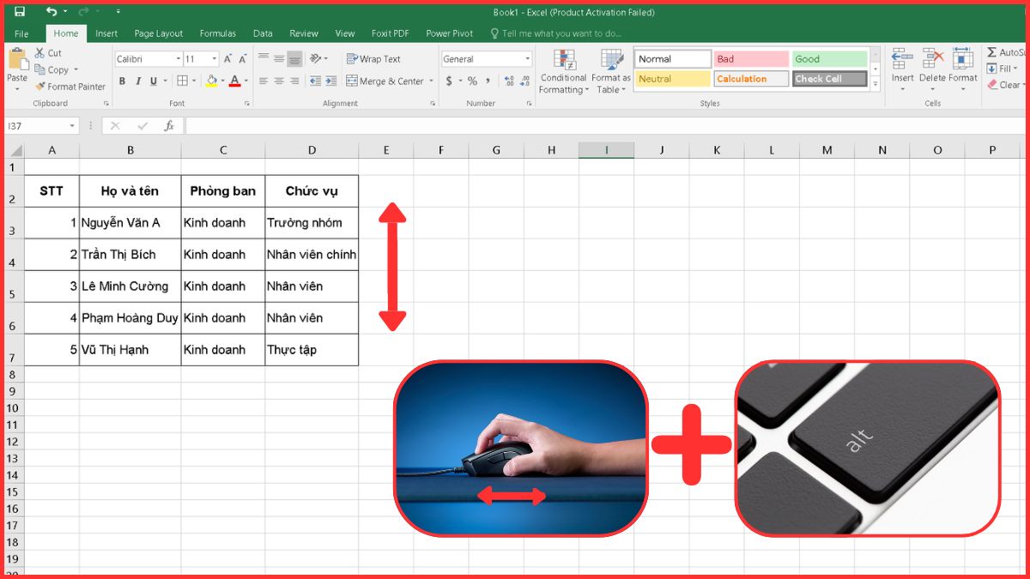Viewport: 1030px width, 579px height.
Task: Open the Calibri font name dropdown
Action: [178, 59]
